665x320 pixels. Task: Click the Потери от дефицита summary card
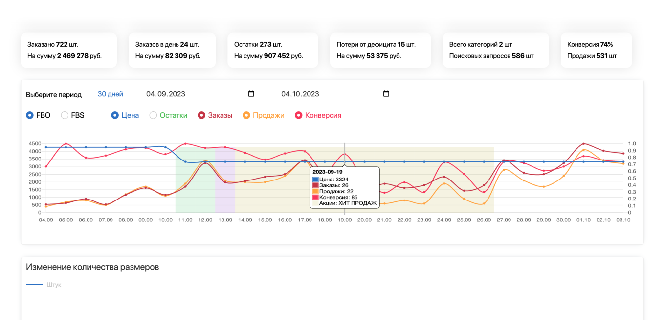point(380,50)
